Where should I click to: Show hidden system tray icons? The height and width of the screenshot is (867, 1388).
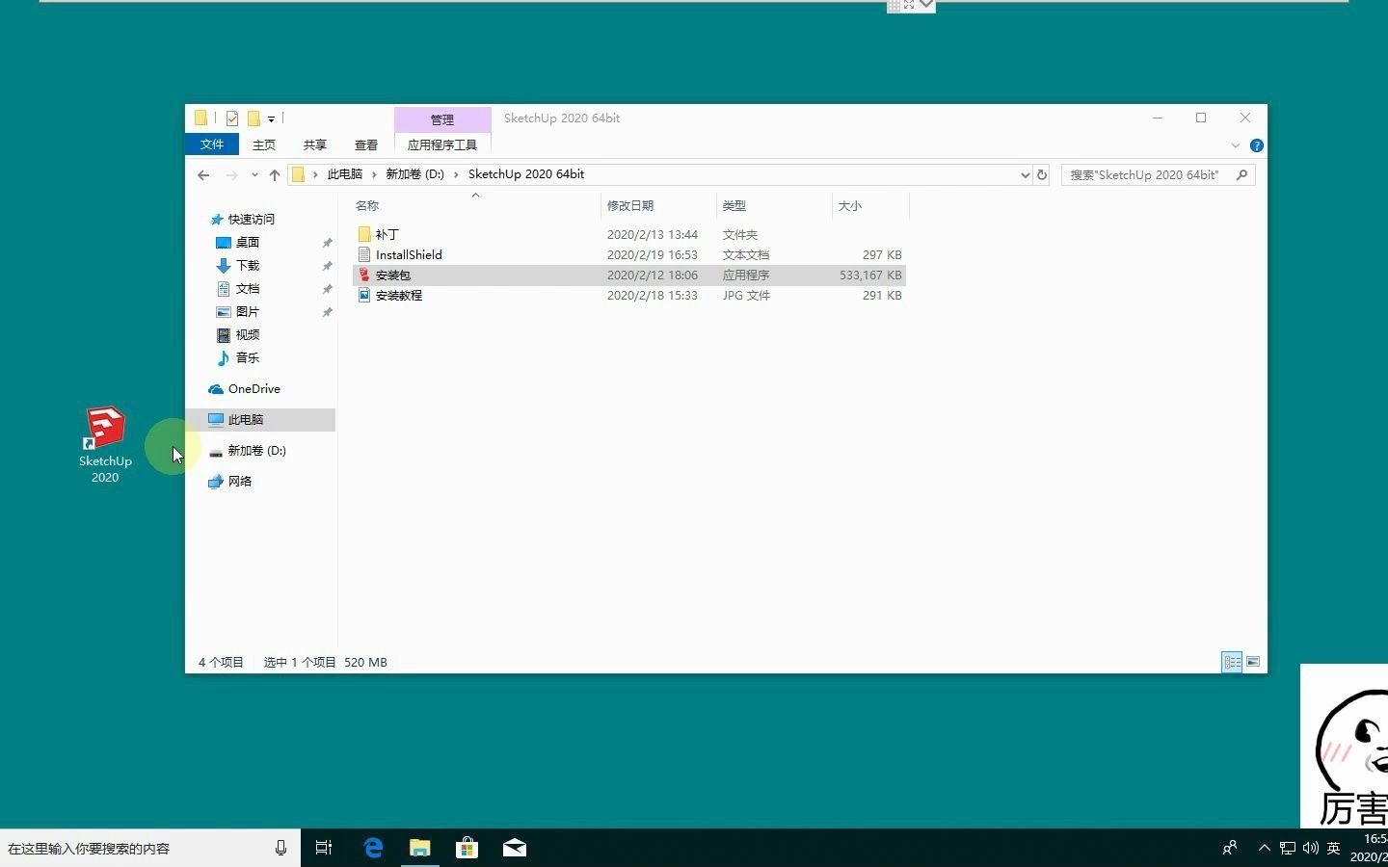point(1264,848)
